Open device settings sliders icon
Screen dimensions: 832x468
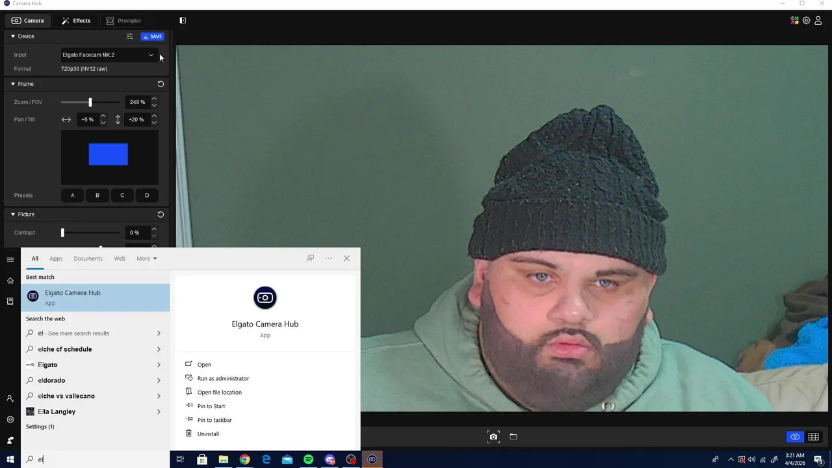(129, 36)
